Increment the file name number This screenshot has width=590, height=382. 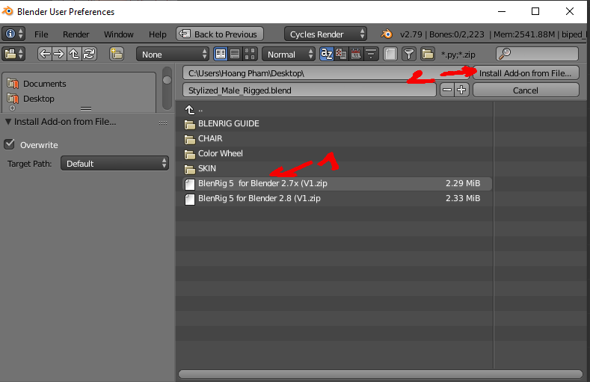(x=461, y=90)
